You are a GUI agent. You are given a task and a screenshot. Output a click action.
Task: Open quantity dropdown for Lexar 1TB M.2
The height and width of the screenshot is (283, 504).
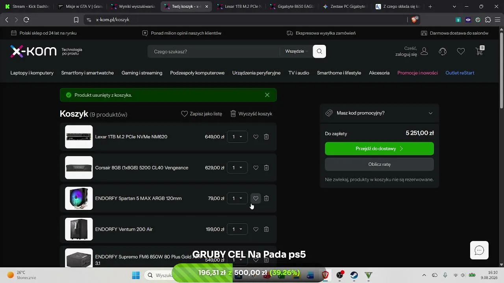click(x=237, y=137)
